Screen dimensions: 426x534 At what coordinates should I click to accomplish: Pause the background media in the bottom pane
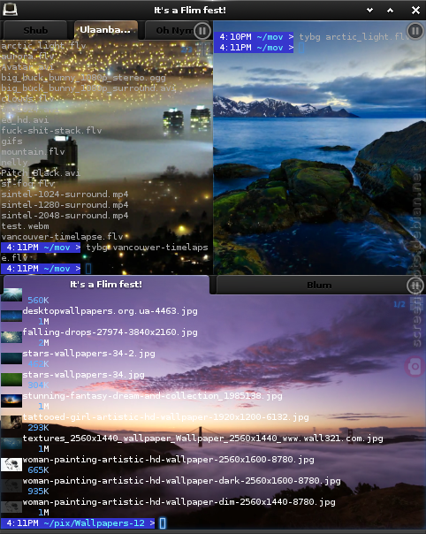415,286
